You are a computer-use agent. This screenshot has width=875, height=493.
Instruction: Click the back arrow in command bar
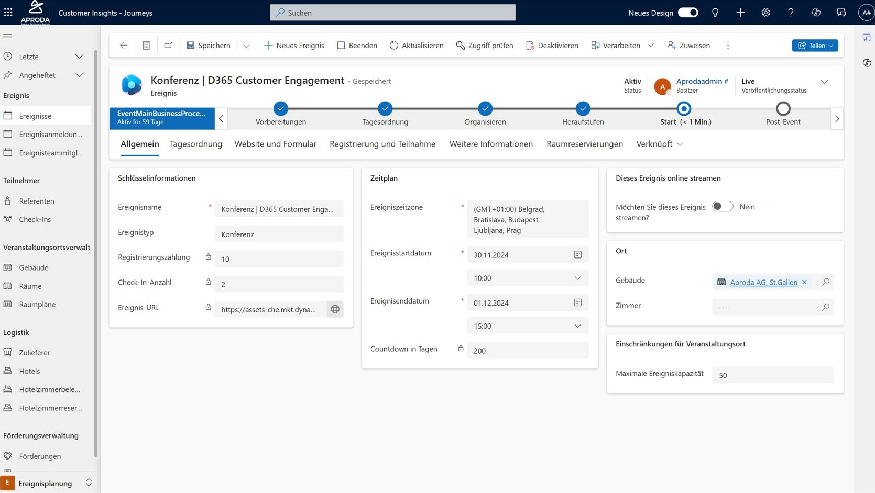[x=124, y=46]
